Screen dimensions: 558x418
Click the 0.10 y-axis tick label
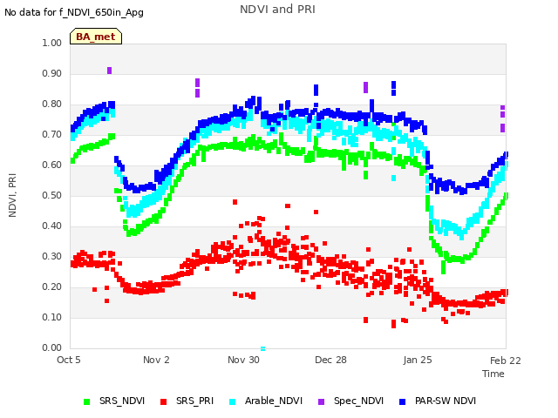(52, 317)
